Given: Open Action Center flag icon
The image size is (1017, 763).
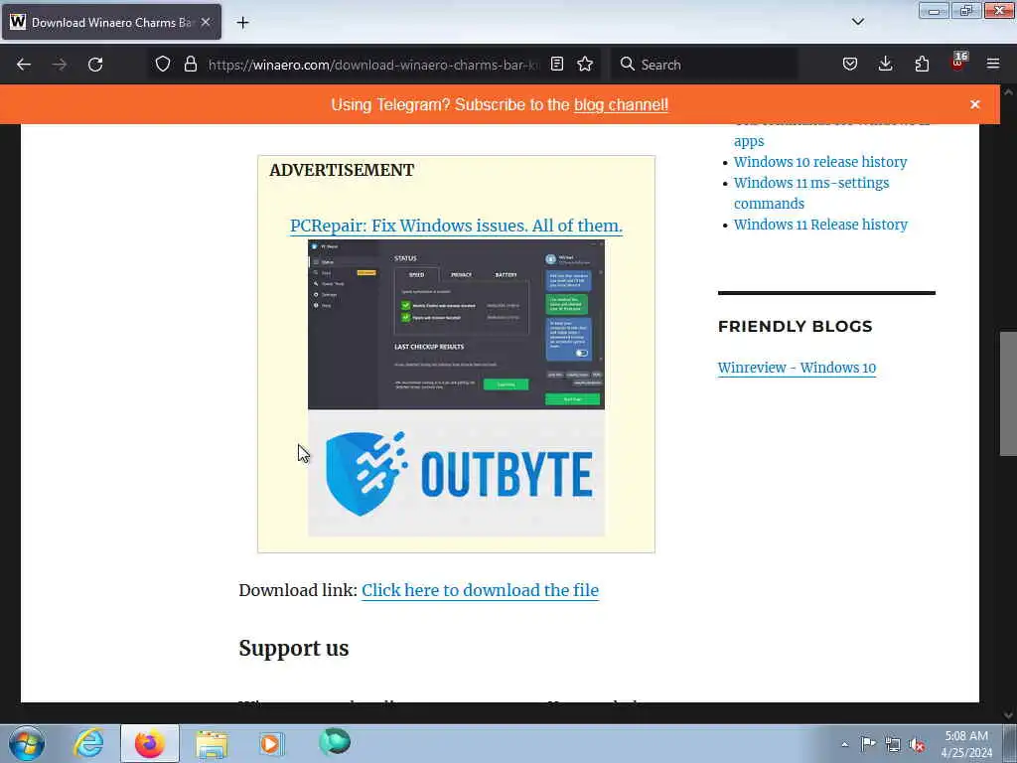Looking at the screenshot, I should [x=868, y=744].
